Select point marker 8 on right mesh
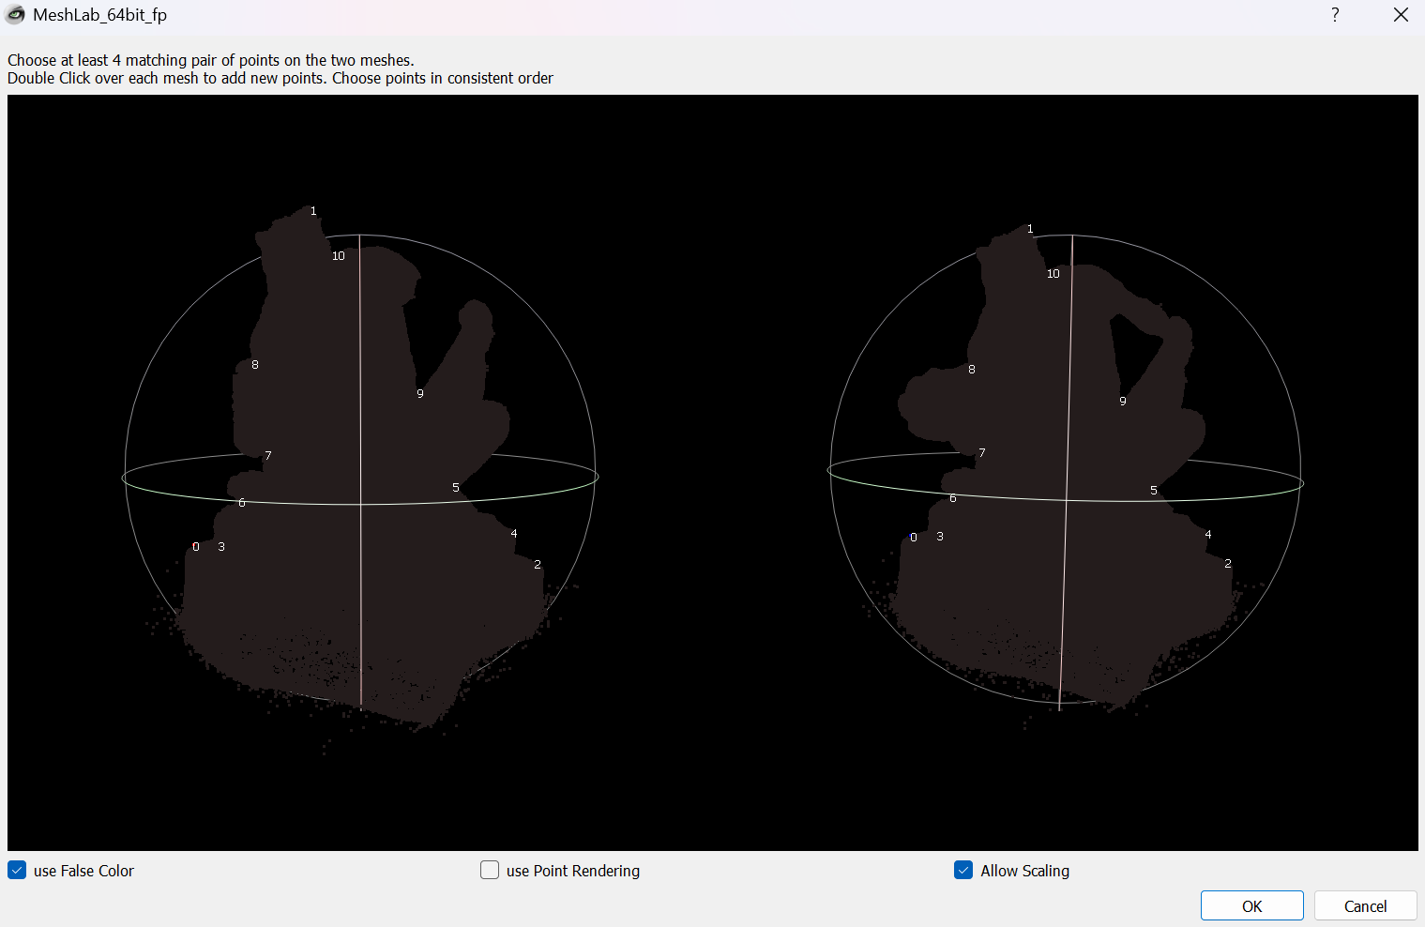This screenshot has height=927, width=1425. click(972, 369)
